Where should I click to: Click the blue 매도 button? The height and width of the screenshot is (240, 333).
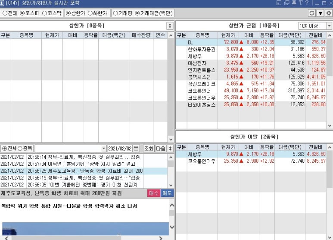pyautogui.click(x=167, y=193)
